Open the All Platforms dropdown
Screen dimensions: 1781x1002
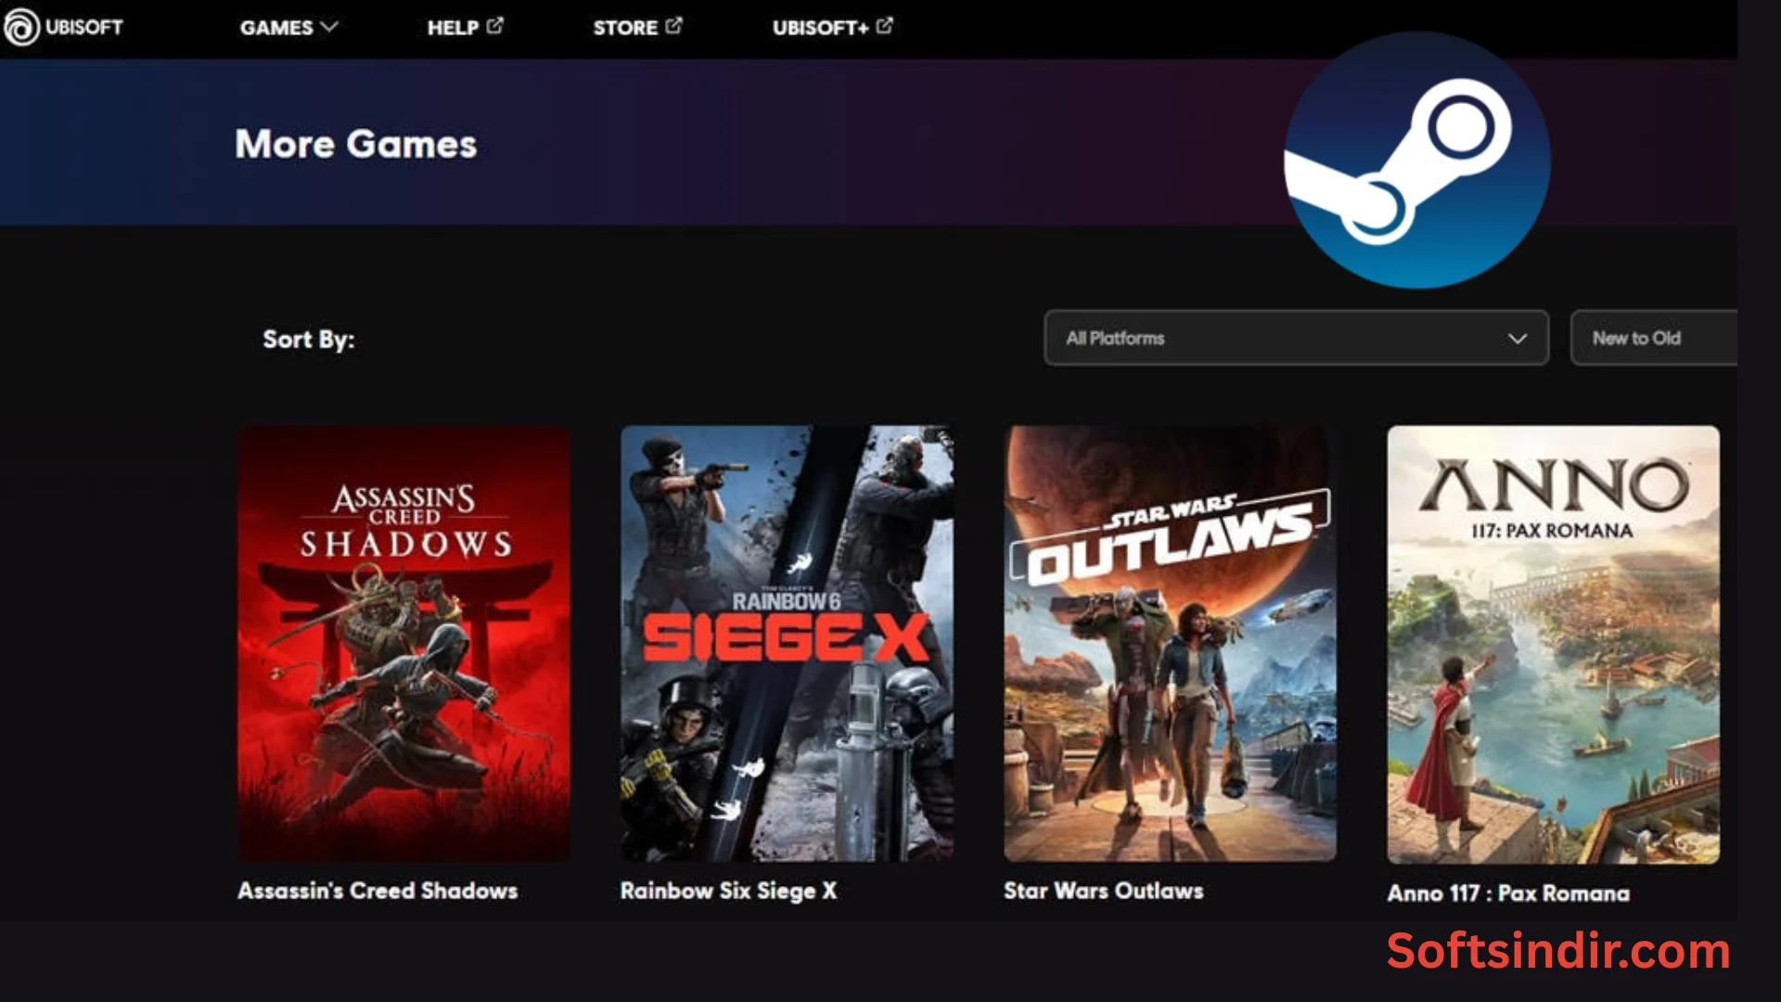click(1295, 338)
